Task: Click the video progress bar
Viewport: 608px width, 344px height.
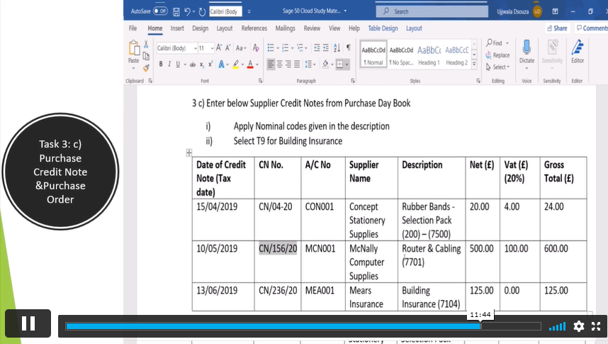Action: point(303,326)
